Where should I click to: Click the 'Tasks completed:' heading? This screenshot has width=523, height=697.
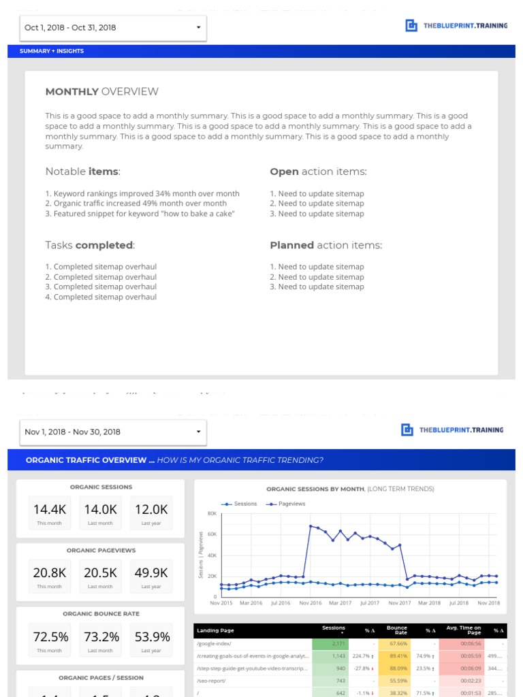(90, 245)
